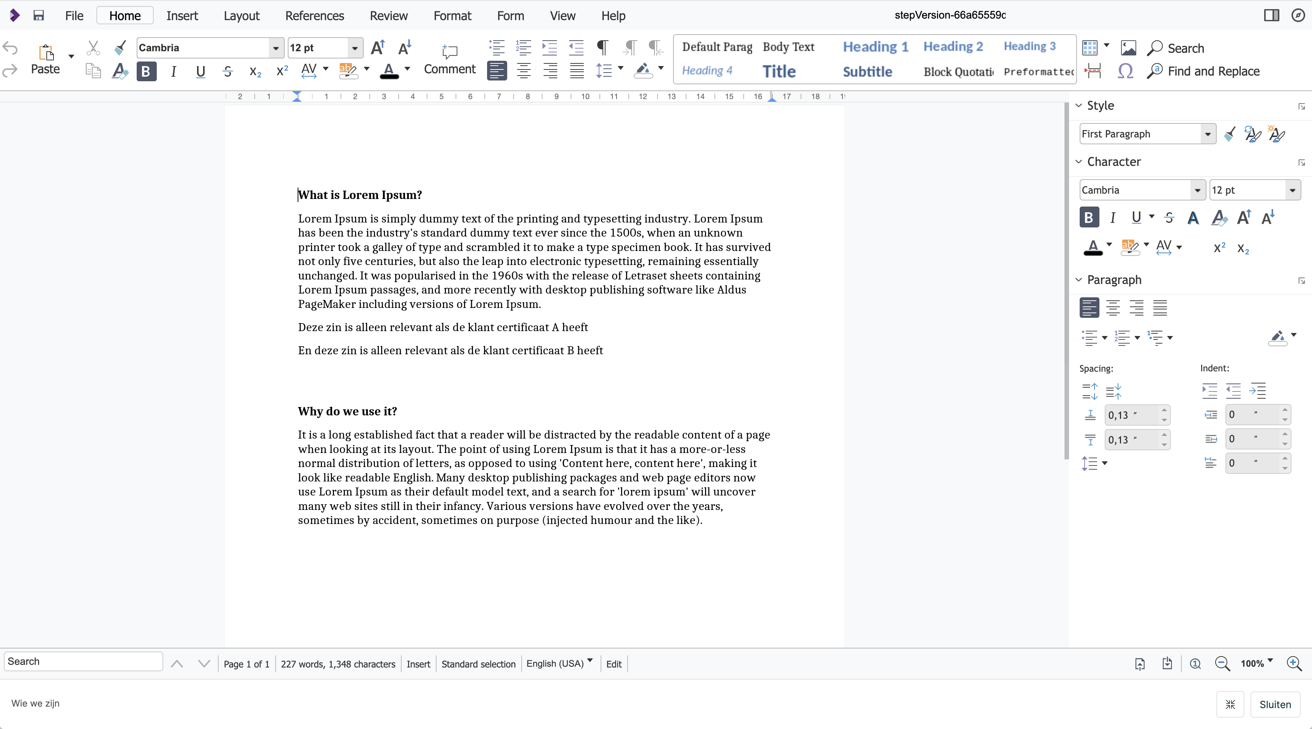This screenshot has height=729, width=1312.
Task: Toggle Bold in the toolbar
Action: click(146, 71)
